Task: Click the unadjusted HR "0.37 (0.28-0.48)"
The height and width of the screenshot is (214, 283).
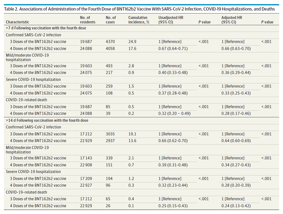Action: pyautogui.click(x=173, y=93)
